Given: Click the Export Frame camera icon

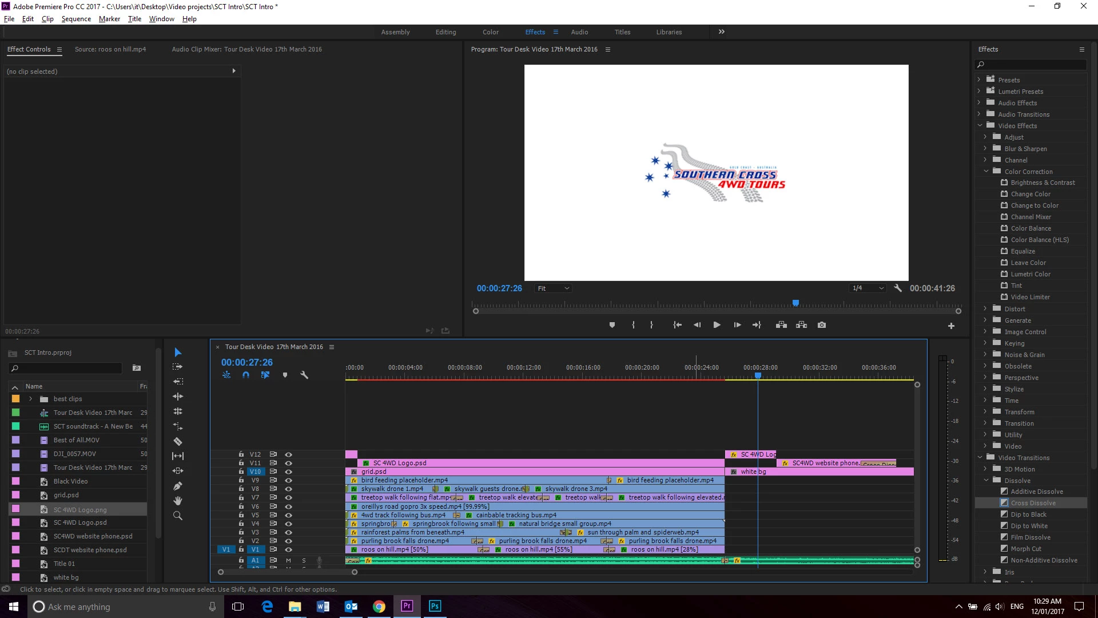Looking at the screenshot, I should tap(822, 325).
